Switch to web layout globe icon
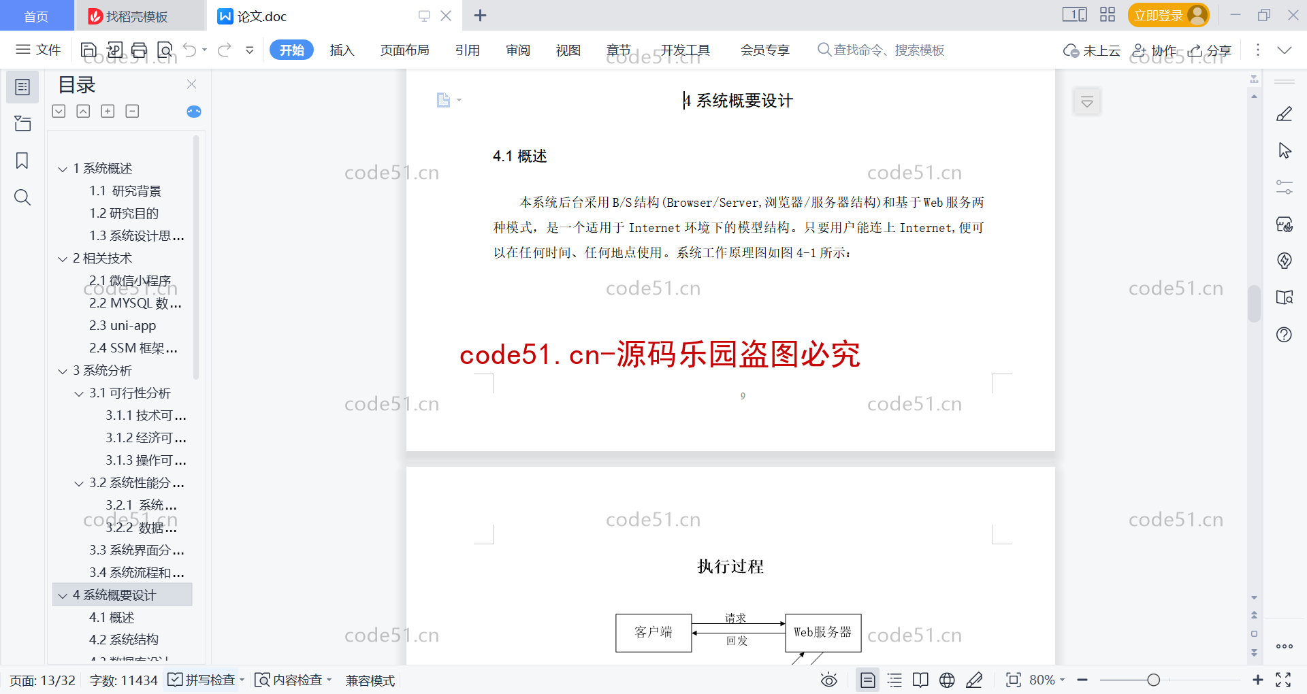 947,680
